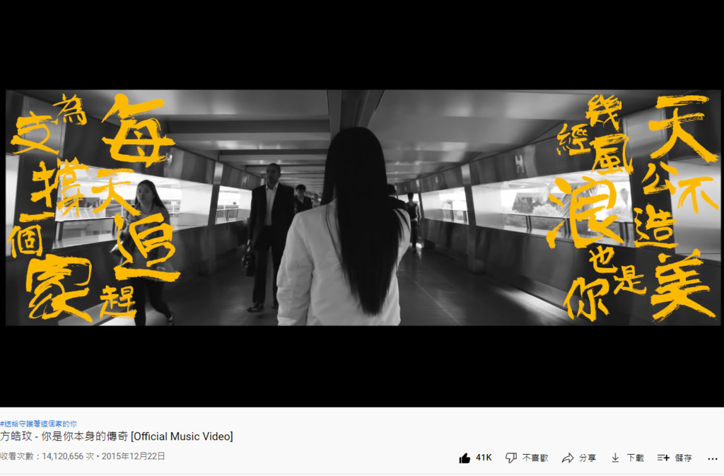This screenshot has height=476, width=724.
Task: Open the three-dot more actions menu
Action: (713, 458)
